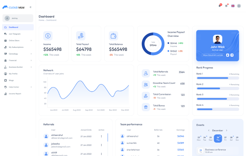
Task: Click the Cloud MLM logo
Action: 13,7
